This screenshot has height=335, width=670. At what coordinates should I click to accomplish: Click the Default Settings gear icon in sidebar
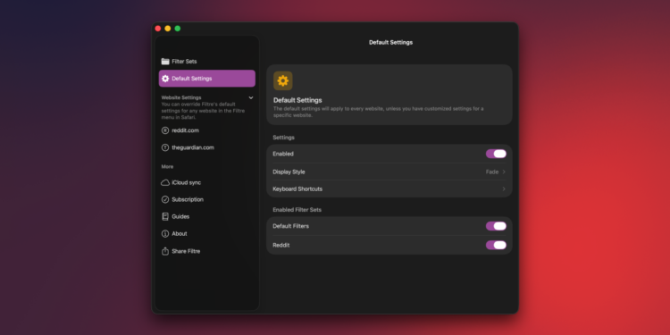(x=165, y=79)
